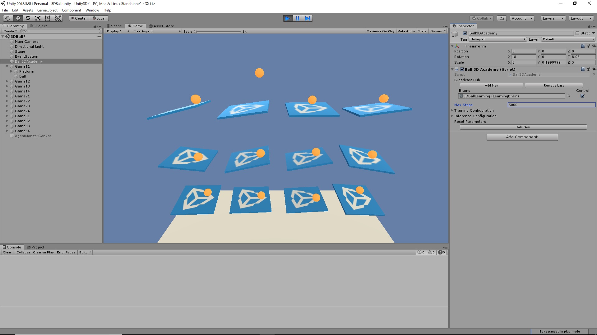Toggle error messages count in Console
The width and height of the screenshot is (597, 335).
[x=442, y=252]
